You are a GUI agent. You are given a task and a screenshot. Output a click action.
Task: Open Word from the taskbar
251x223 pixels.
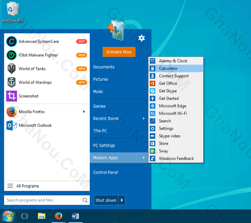[x=75, y=216]
